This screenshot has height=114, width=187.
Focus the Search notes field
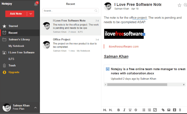(70, 11)
